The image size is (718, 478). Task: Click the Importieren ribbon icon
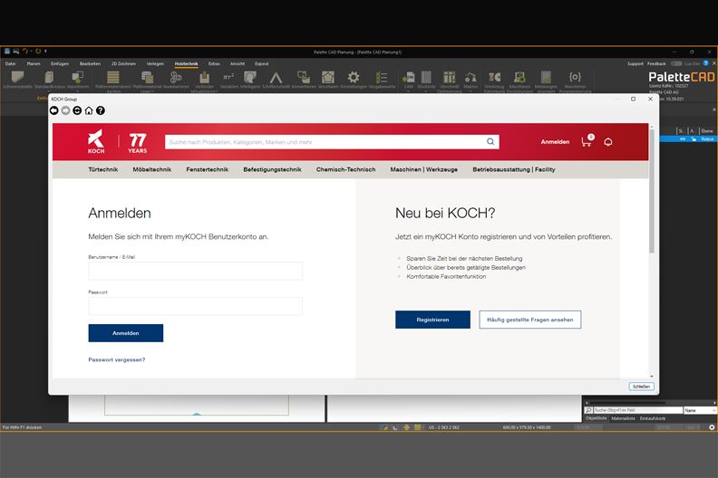(x=78, y=77)
